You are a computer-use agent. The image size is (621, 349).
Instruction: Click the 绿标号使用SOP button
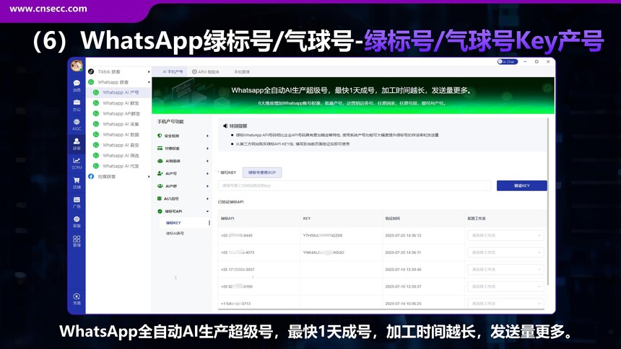pos(262,172)
